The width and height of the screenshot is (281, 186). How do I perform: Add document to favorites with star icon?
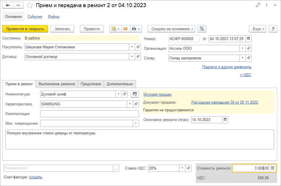[x=29, y=5]
